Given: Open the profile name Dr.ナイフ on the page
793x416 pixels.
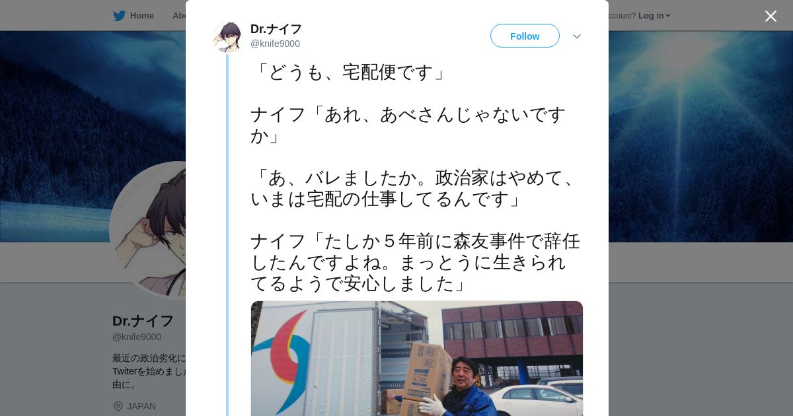Looking at the screenshot, I should 143,321.
